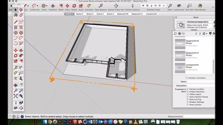Click the scene Description input field
Screen dimensions: 223x125
[x=201, y=86]
